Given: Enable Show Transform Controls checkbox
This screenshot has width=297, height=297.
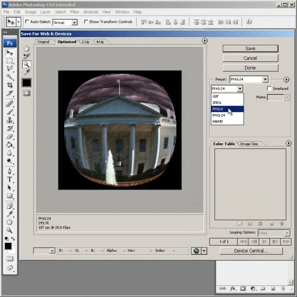Looking at the screenshot, I should 86,21.
